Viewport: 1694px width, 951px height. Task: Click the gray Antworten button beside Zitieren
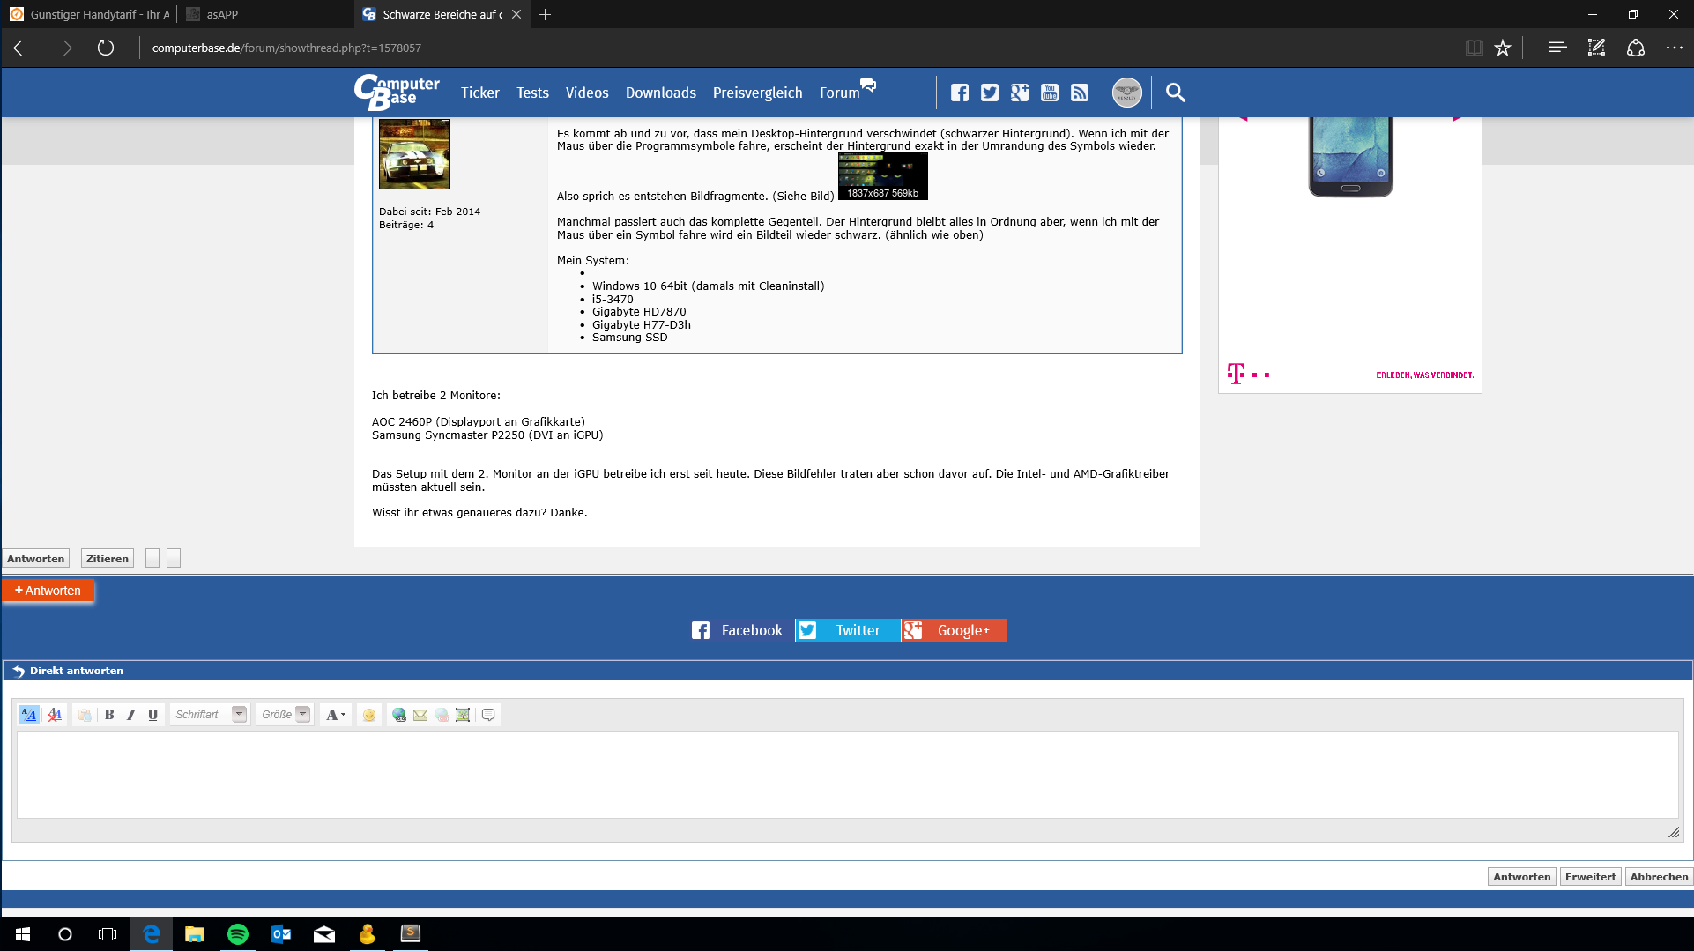(x=36, y=559)
